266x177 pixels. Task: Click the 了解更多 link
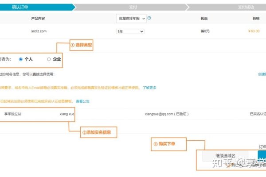click(149, 88)
